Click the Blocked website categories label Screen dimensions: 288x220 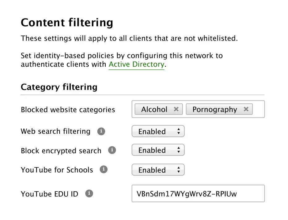tap(68, 110)
